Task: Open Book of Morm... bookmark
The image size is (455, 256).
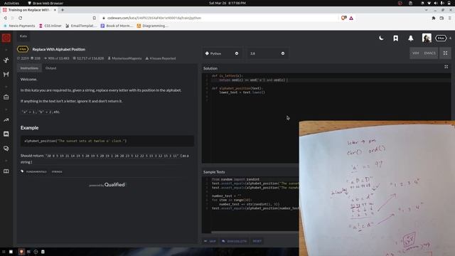Action: [x=117, y=26]
